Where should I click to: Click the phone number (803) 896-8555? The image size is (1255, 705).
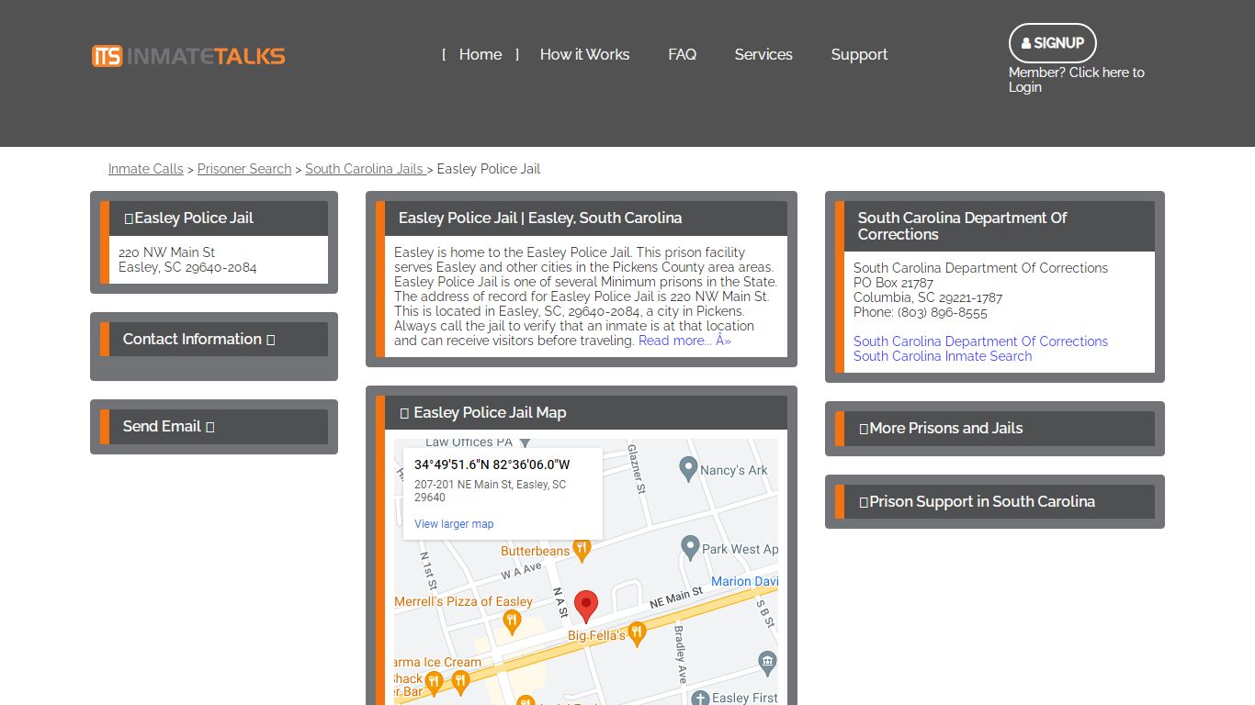pos(943,312)
